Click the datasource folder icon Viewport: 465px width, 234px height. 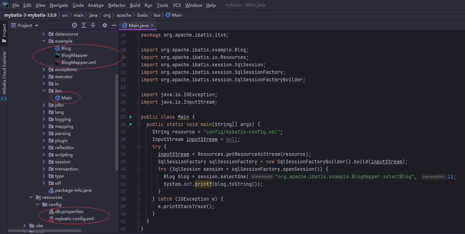pos(51,34)
